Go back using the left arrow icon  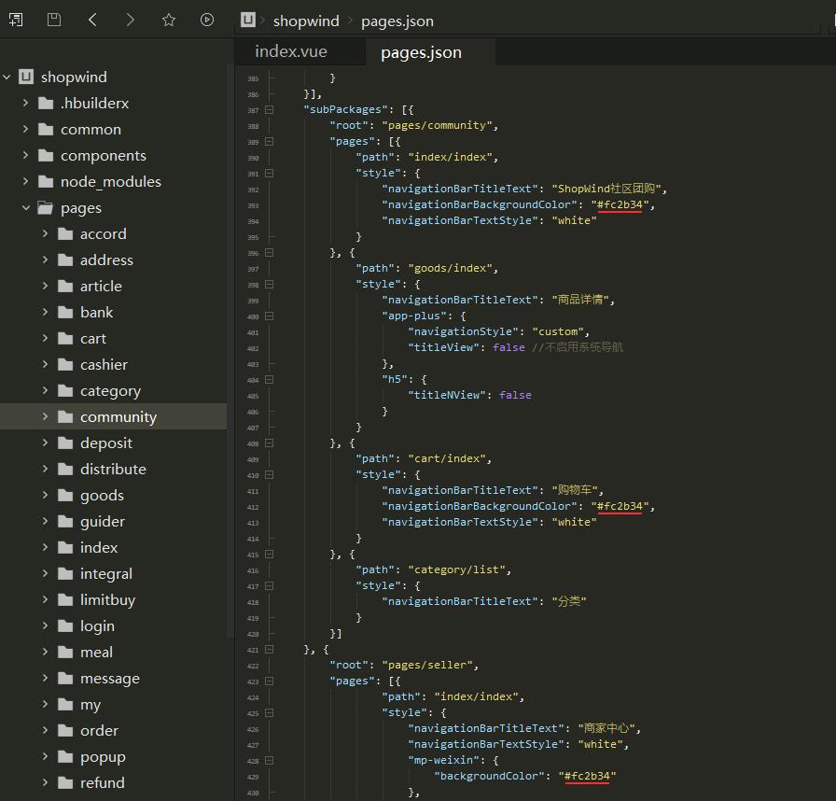point(92,20)
